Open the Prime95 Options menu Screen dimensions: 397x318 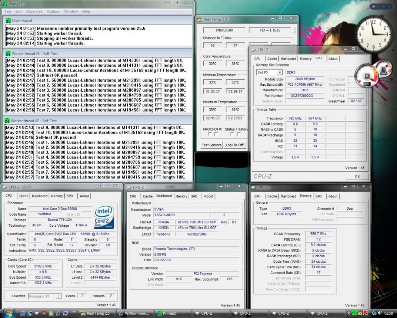(53, 12)
